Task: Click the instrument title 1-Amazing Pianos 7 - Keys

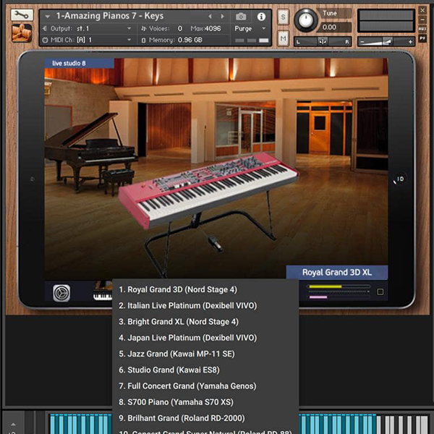Action: tap(110, 16)
